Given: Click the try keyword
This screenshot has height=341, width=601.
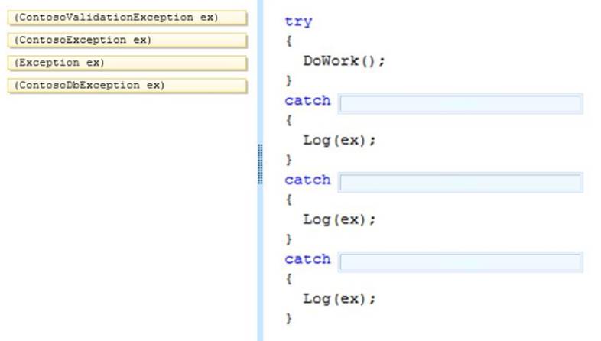Looking at the screenshot, I should 298,22.
